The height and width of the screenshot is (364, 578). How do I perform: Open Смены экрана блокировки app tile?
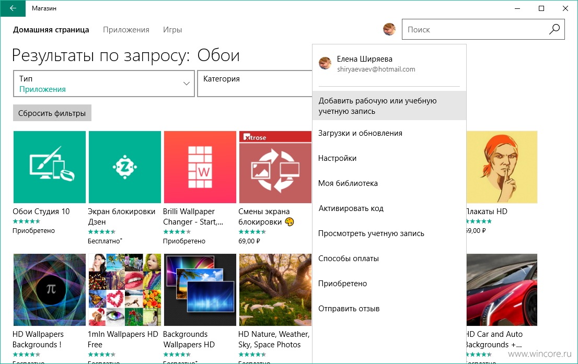tap(275, 167)
